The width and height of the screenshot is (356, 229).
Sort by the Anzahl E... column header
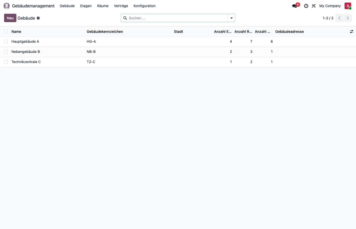(223, 32)
